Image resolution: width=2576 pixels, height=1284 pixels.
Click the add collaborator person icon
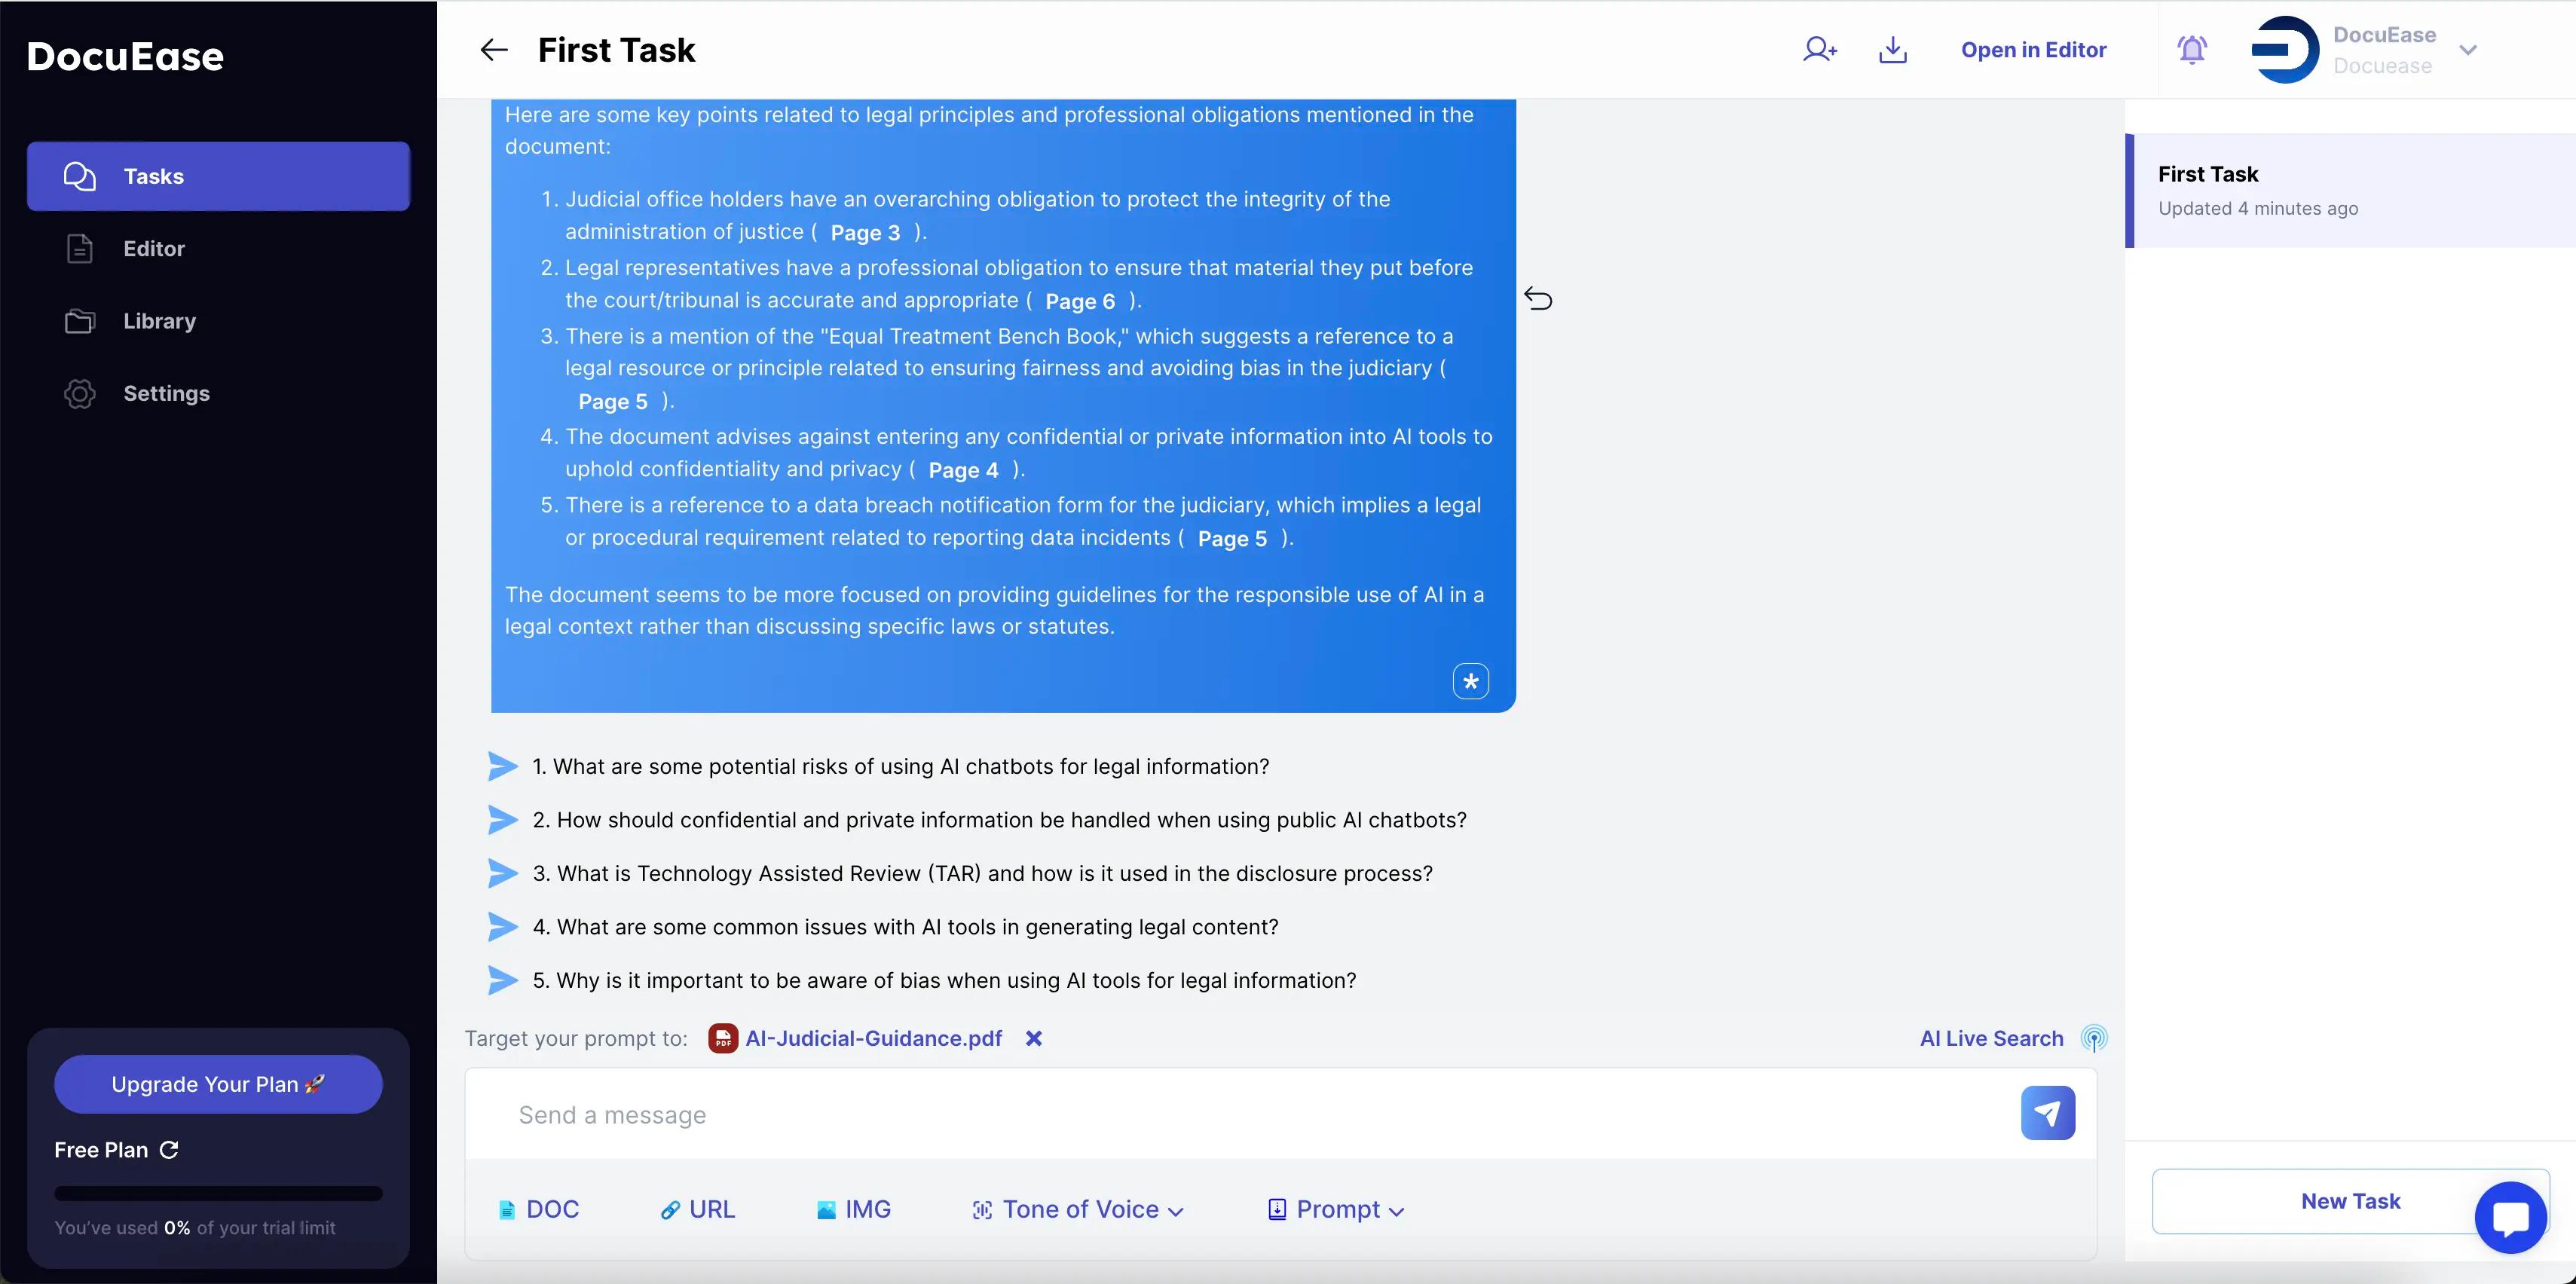tap(1819, 49)
